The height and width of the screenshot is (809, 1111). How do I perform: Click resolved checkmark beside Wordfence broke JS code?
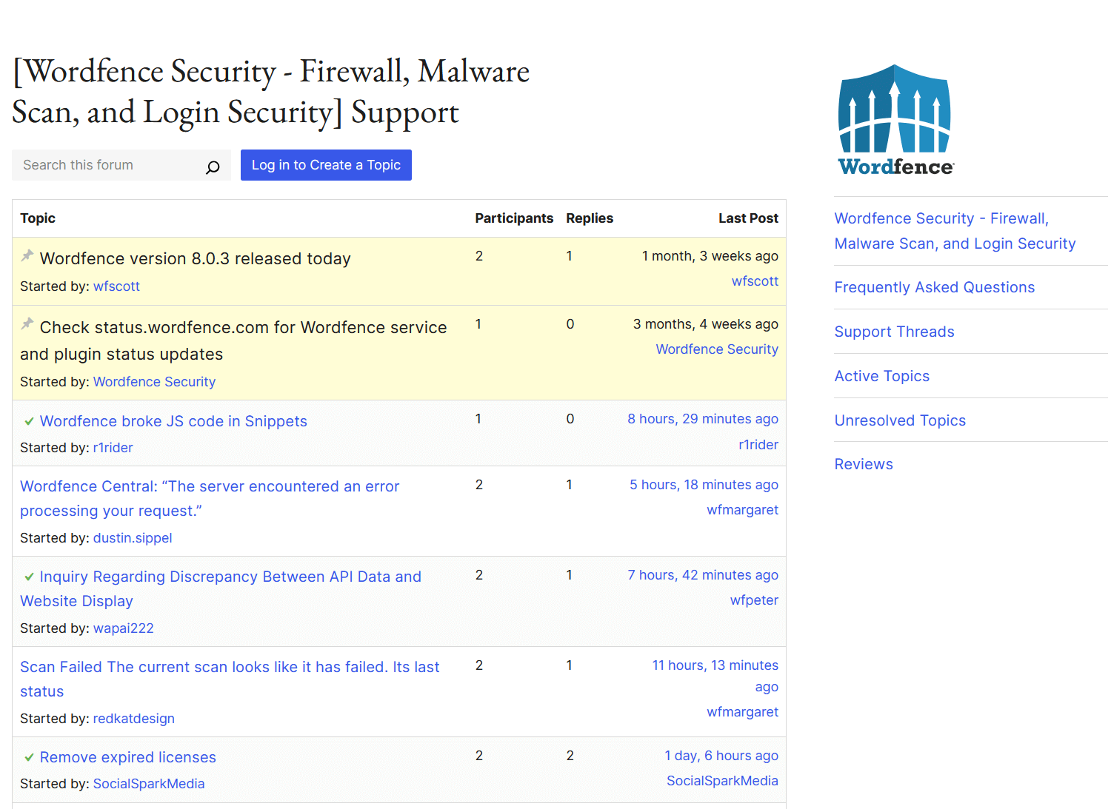[29, 421]
